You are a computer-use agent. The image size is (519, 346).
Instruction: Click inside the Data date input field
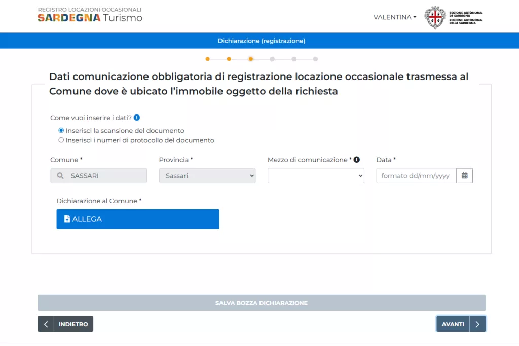coord(416,175)
